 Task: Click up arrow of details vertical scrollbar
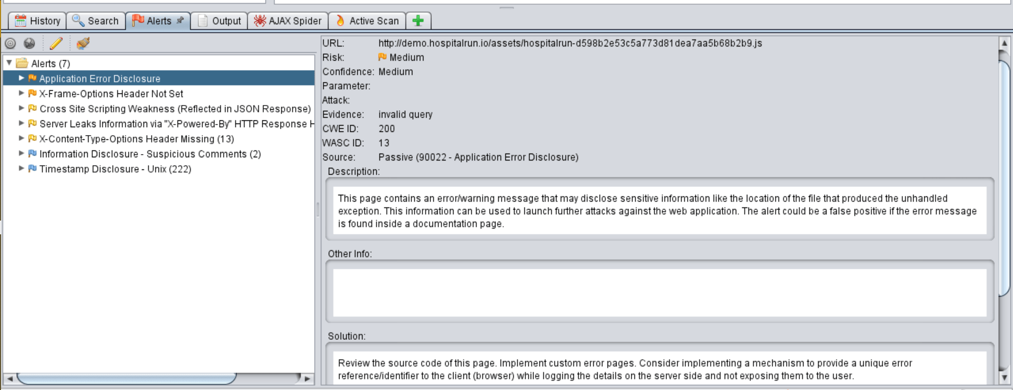tap(1005, 43)
